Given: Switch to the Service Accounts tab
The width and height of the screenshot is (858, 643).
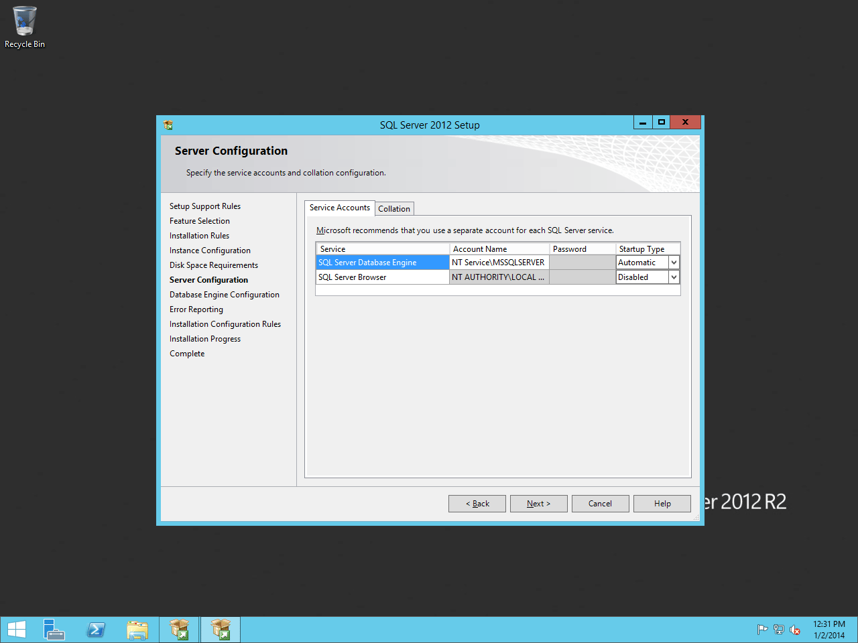Looking at the screenshot, I should tap(340, 208).
